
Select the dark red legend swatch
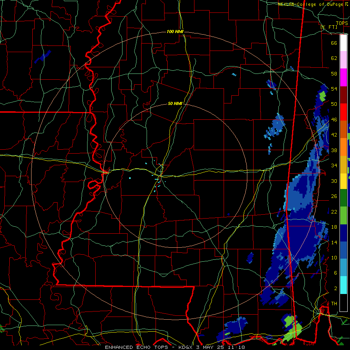(x=343, y=94)
